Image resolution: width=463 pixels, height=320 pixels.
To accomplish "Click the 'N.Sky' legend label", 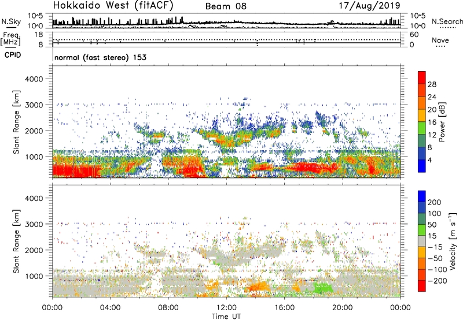I will [11, 21].
